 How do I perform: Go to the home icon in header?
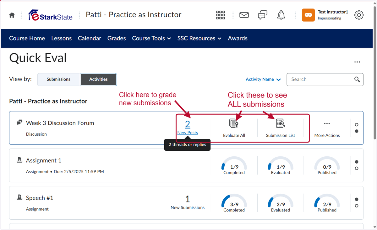click(12, 15)
